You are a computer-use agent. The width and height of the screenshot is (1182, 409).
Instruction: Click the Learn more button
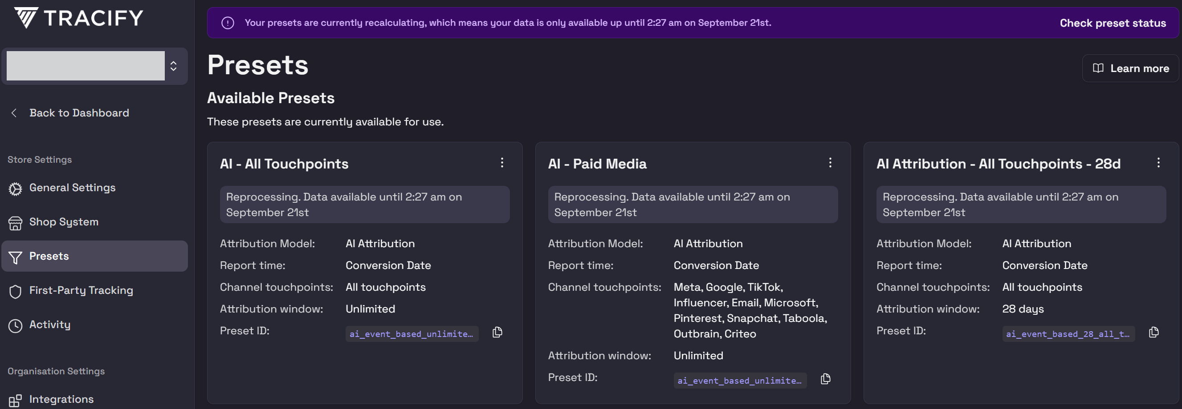tap(1130, 68)
